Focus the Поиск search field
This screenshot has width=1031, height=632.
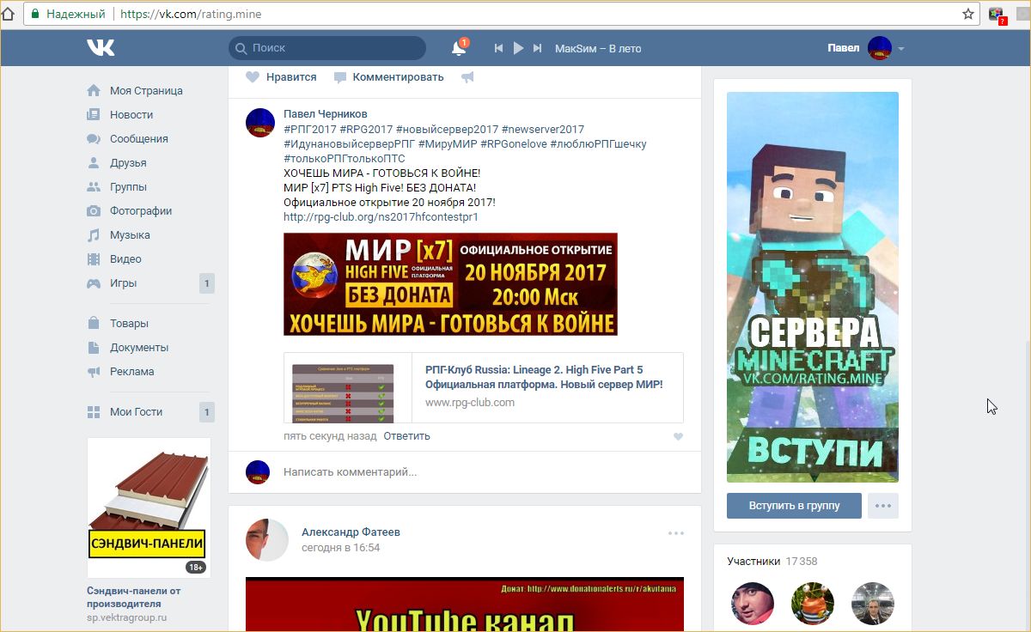pyautogui.click(x=327, y=48)
